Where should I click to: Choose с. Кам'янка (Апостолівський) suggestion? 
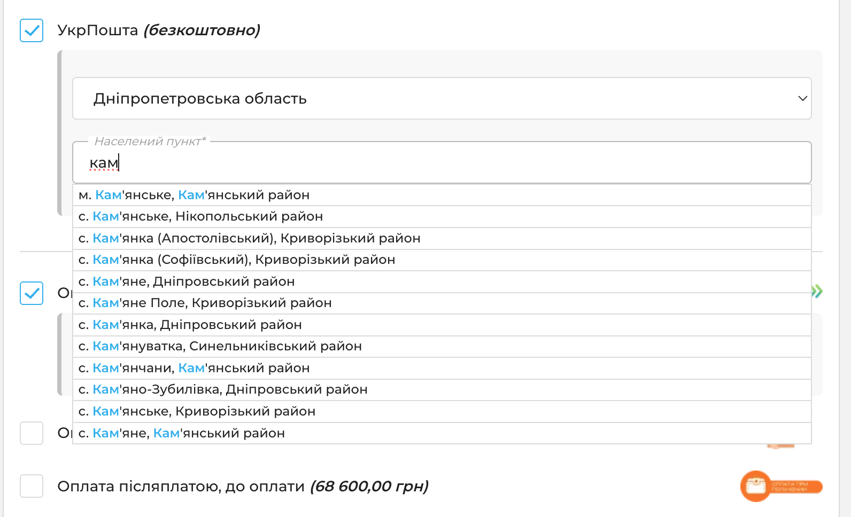(442, 238)
